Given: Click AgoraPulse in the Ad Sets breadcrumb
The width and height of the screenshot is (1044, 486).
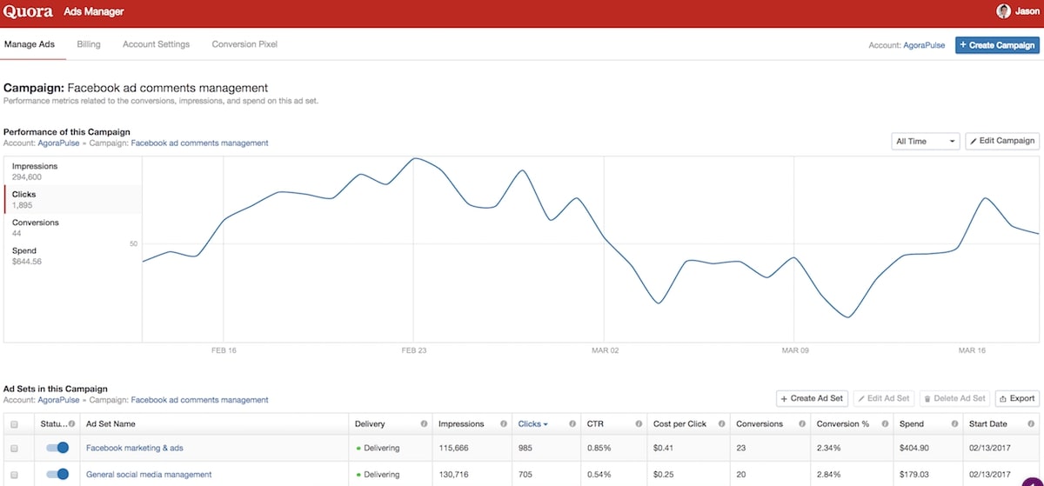Looking at the screenshot, I should coord(59,400).
